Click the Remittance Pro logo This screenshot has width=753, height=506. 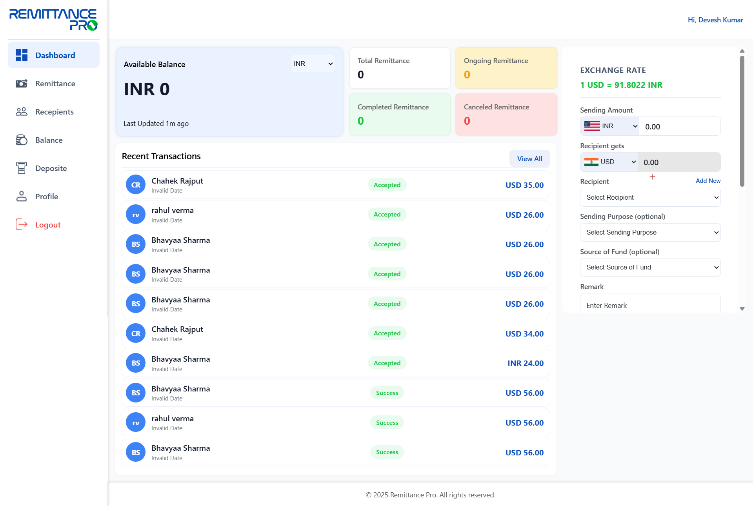[x=53, y=20]
